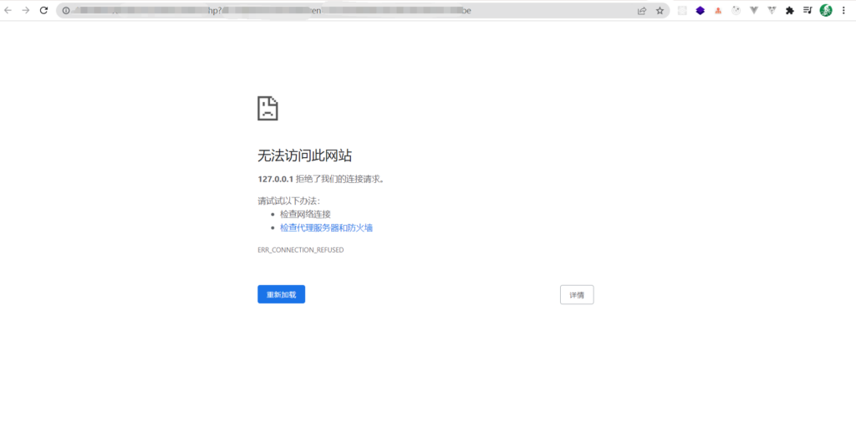Open the Chrome three-dot menu
The height and width of the screenshot is (428, 856).
point(843,10)
